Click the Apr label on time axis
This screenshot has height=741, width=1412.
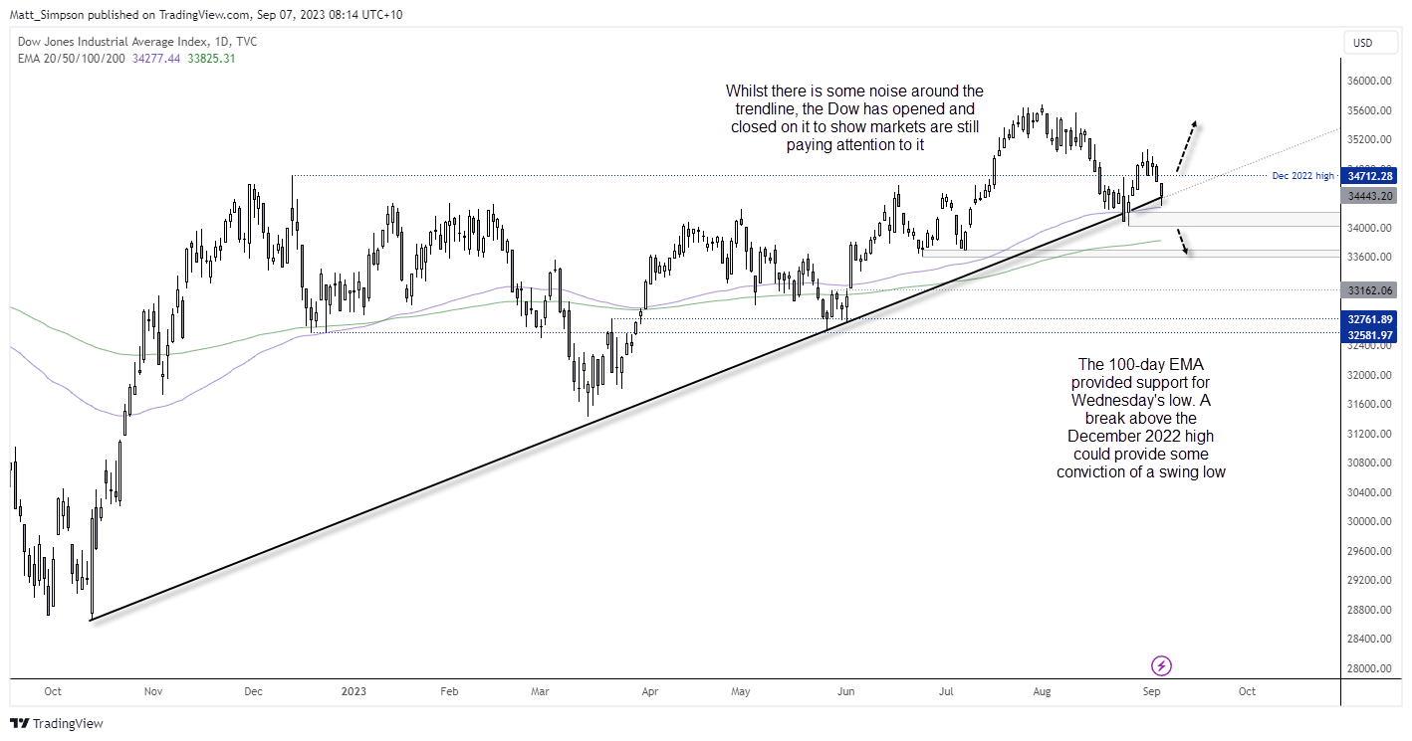click(649, 691)
